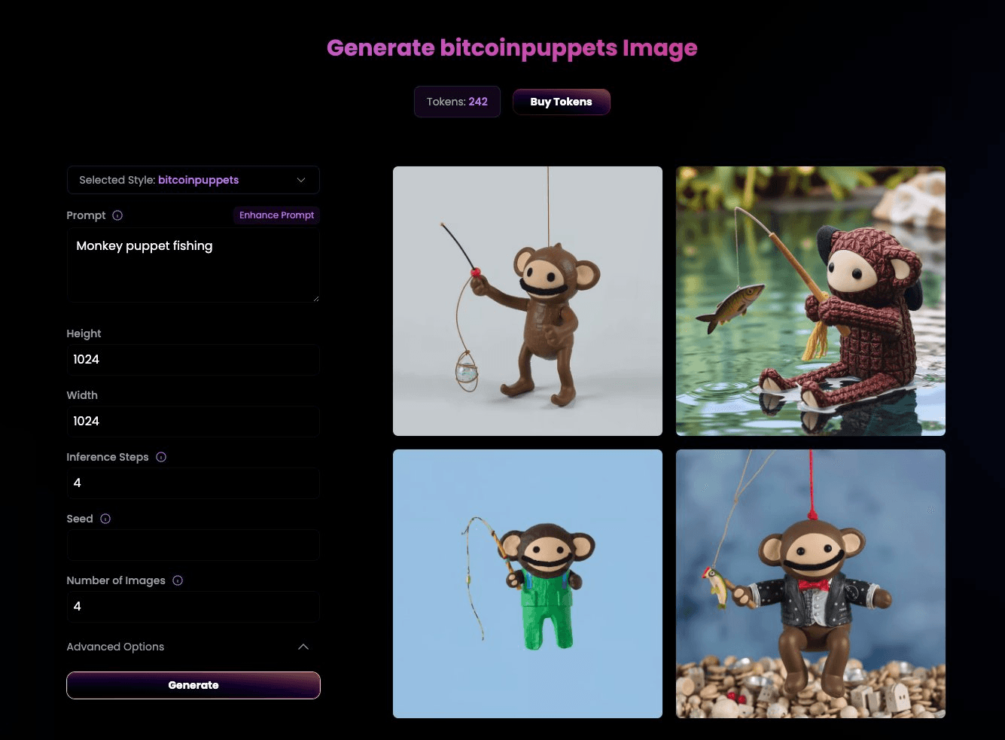1005x740 pixels.
Task: Click the empty Seed input field
Action: tap(193, 545)
